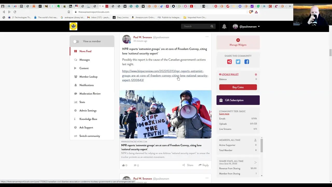Screen dimensions: 332x187
Task: Click the widget panel scroll-down arrow
Action: coord(262,176)
